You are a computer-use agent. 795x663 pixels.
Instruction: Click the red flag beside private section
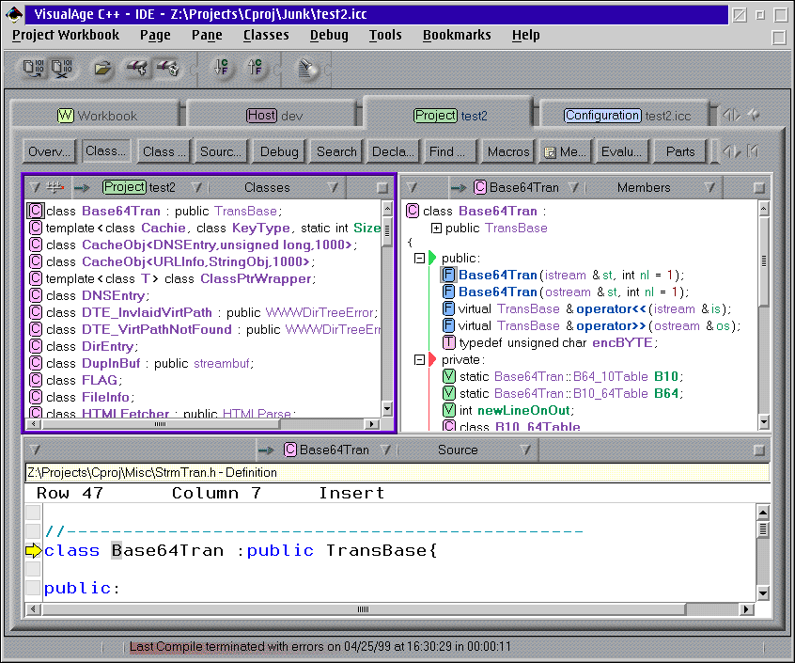tap(432, 359)
